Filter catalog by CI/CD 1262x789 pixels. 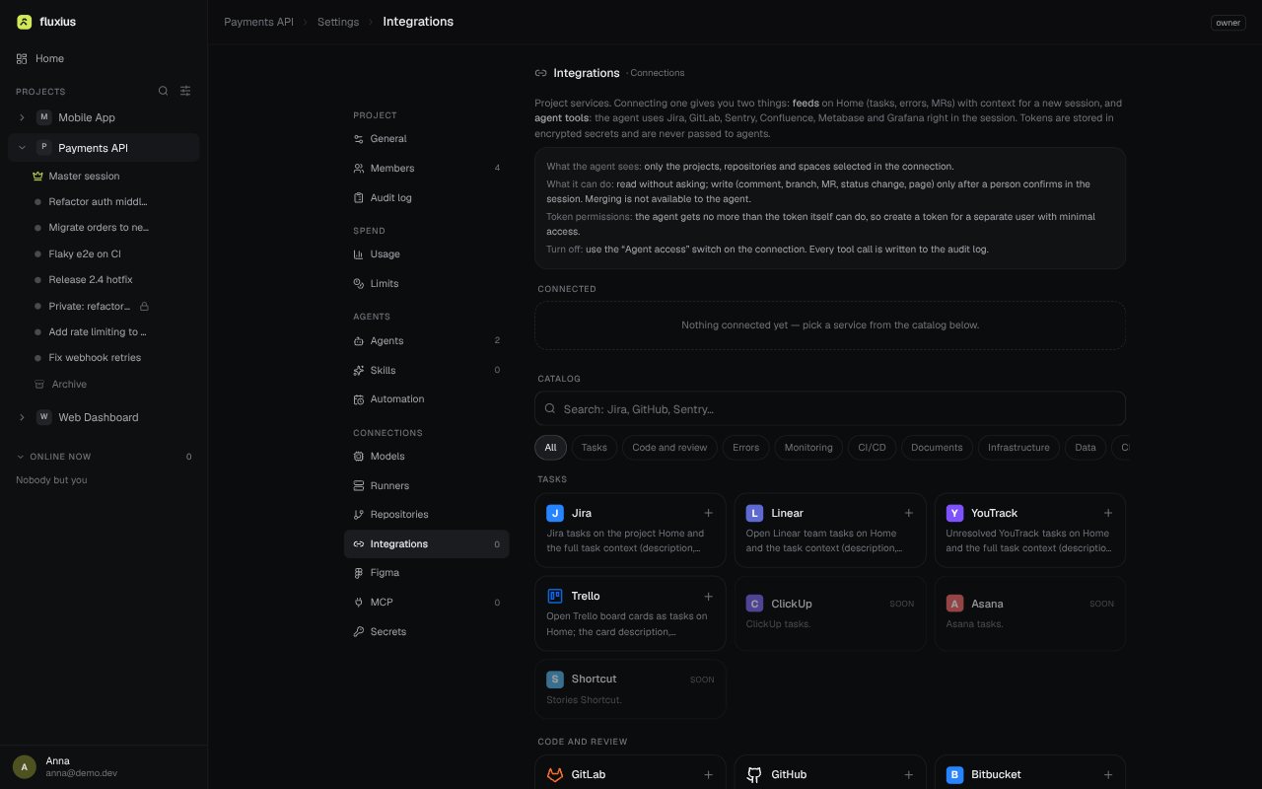[872, 448]
